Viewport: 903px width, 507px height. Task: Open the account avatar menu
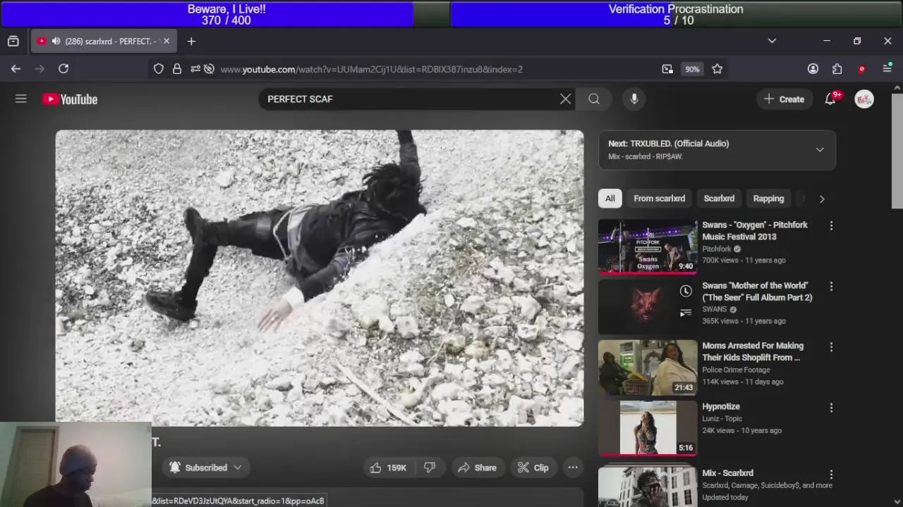[864, 99]
